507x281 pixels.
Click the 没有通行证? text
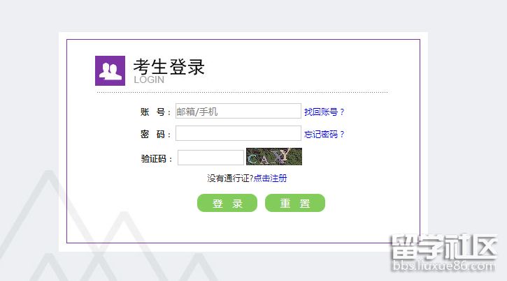coord(229,179)
